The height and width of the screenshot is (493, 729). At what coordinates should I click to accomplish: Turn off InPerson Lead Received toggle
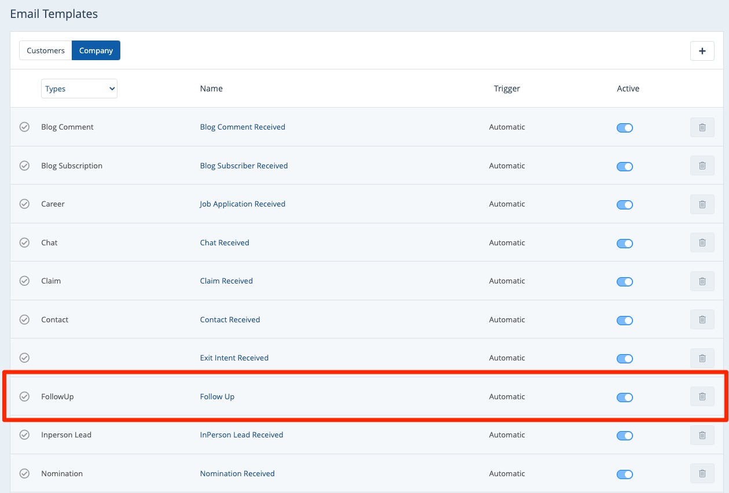click(x=625, y=436)
